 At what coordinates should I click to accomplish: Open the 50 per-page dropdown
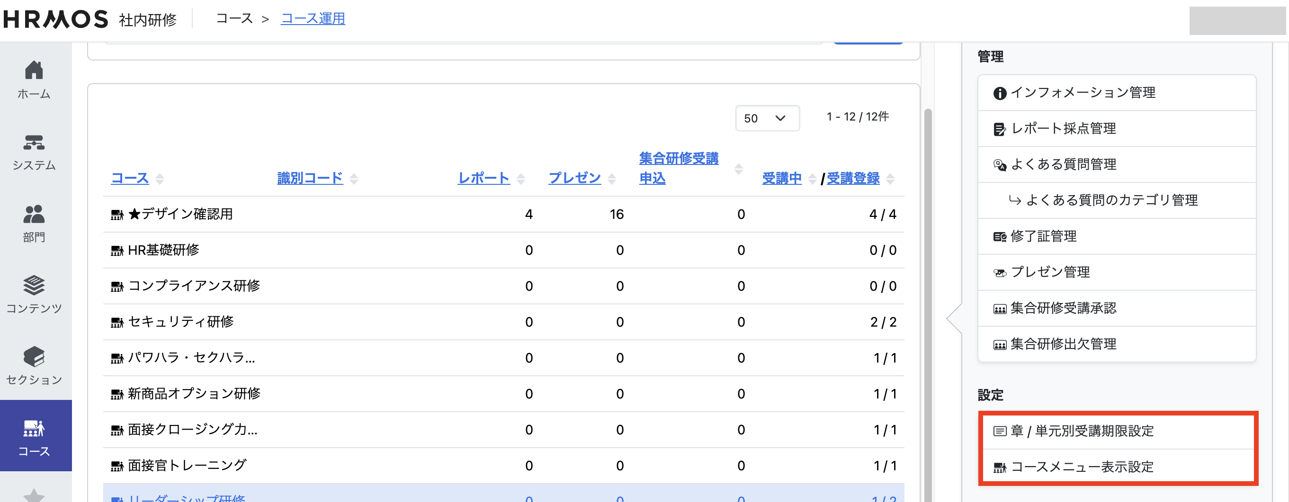(767, 118)
